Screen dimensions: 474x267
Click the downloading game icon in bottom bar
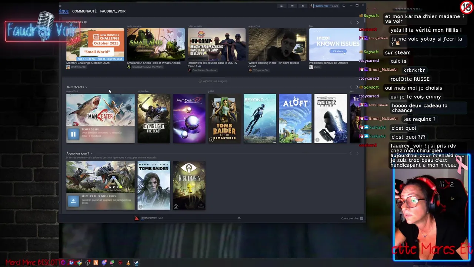click(x=137, y=218)
